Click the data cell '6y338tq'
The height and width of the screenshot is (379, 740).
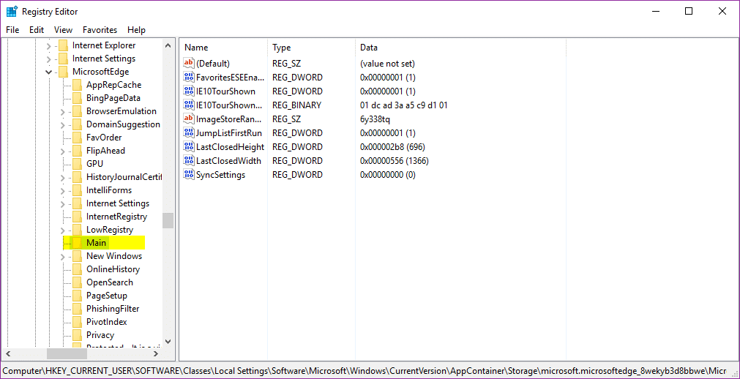click(375, 119)
